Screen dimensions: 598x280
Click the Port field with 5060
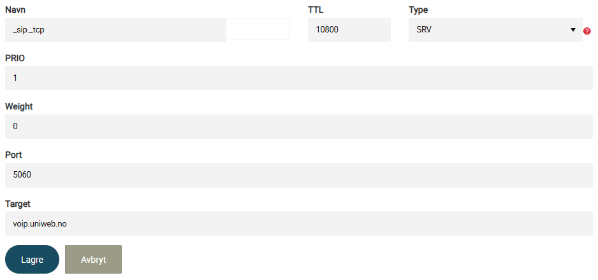[x=299, y=175]
